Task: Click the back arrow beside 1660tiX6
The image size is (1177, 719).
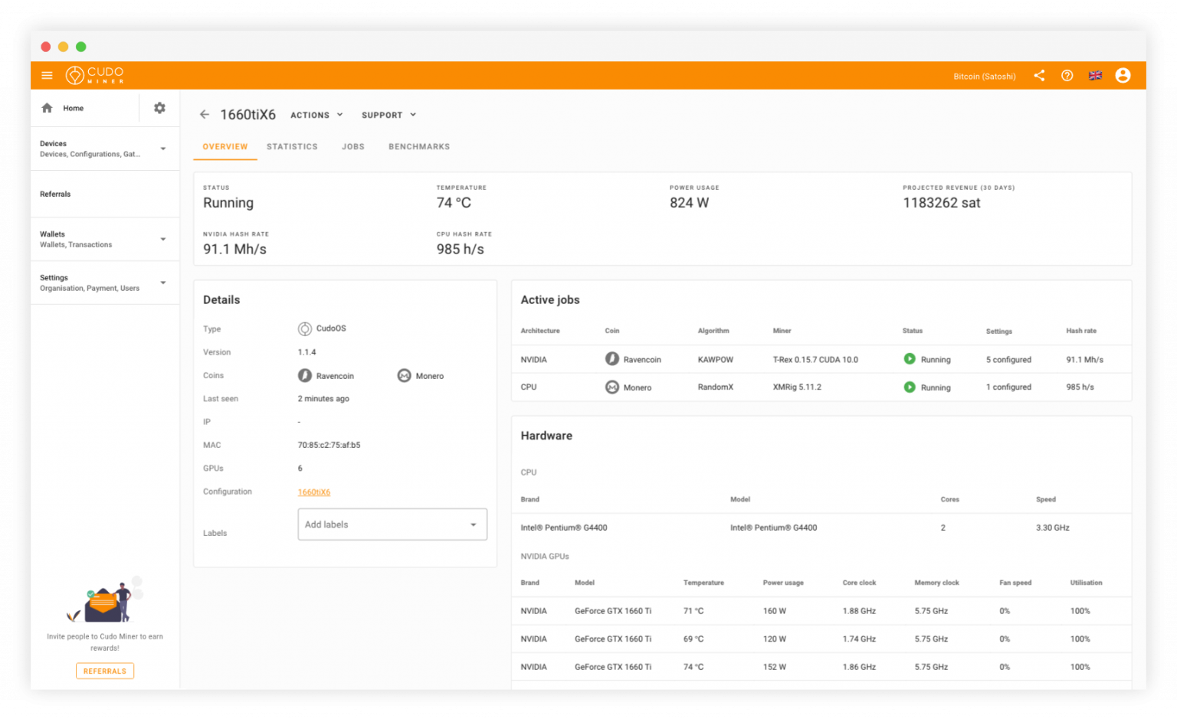Action: click(204, 114)
